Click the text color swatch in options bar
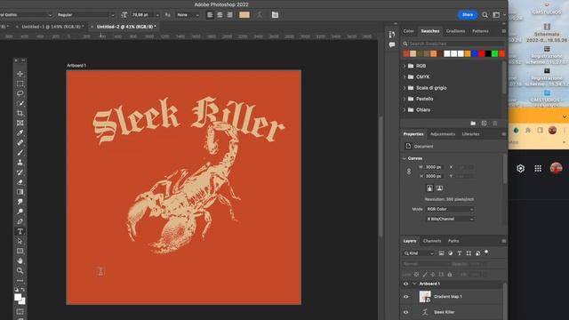569x320 pixels. [x=244, y=15]
